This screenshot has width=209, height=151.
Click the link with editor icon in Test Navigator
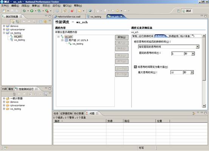tap(45, 21)
